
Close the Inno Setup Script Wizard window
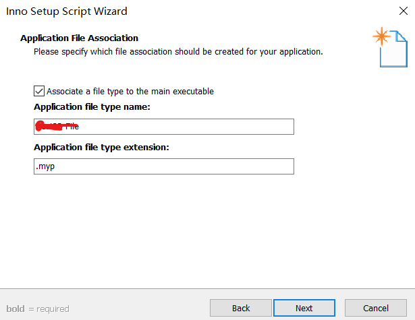pos(403,11)
